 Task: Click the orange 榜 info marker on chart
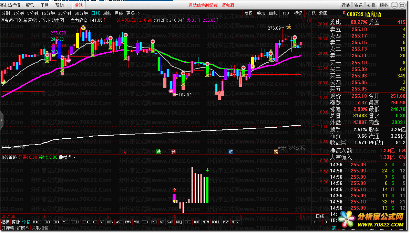tap(276, 152)
